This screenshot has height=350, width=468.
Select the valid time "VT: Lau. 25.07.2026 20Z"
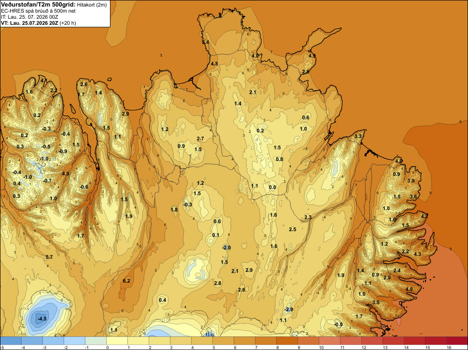[x=29, y=23]
